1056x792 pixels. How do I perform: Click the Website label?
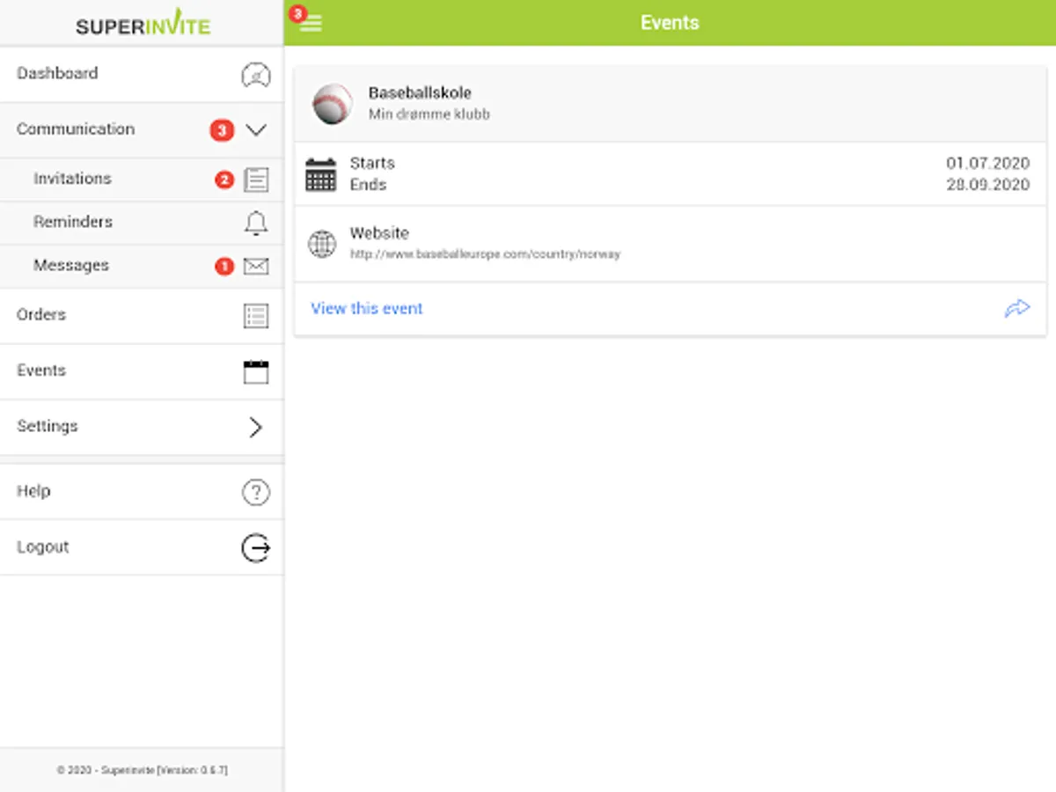tap(379, 233)
